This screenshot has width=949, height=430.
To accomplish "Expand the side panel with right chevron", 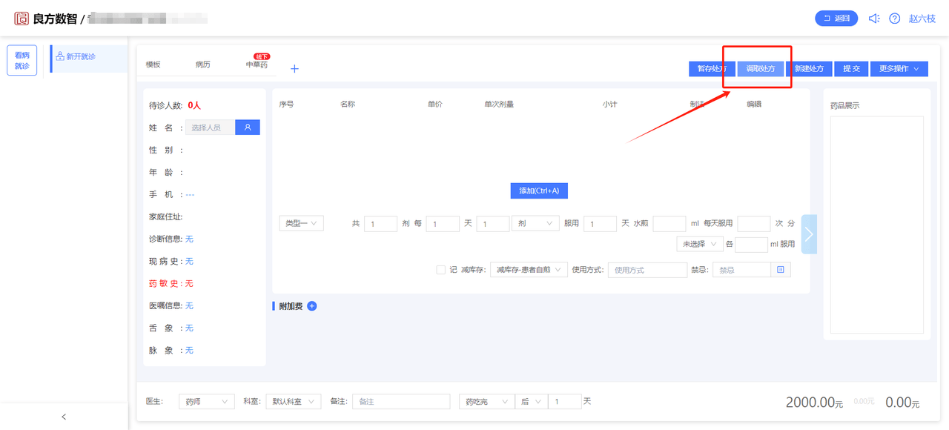I will pos(809,234).
